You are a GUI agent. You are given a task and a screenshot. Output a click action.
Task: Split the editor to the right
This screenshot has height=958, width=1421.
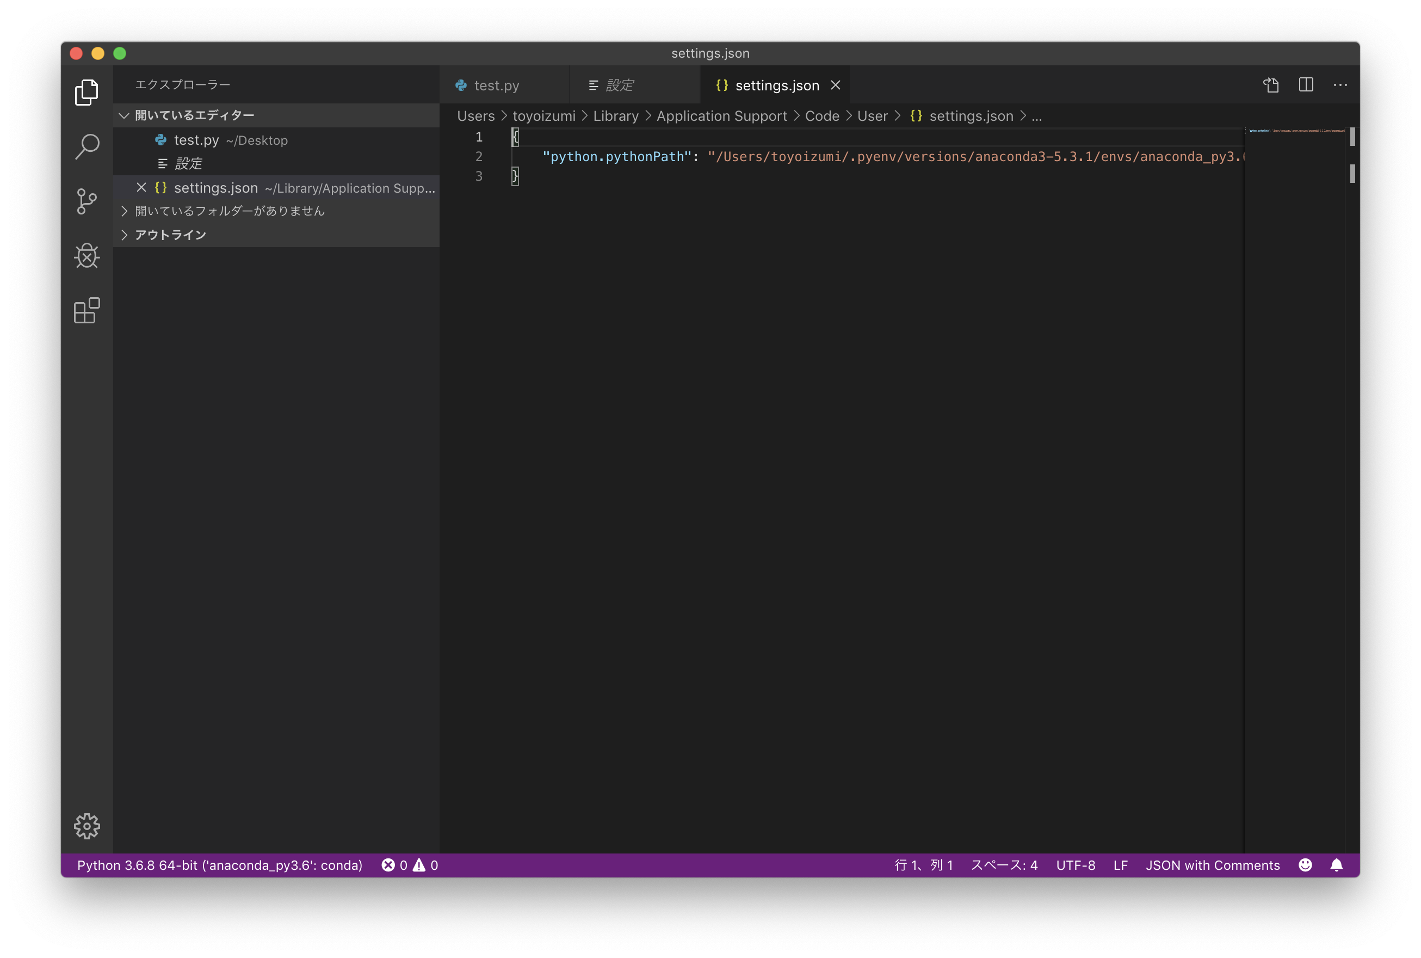tap(1306, 85)
